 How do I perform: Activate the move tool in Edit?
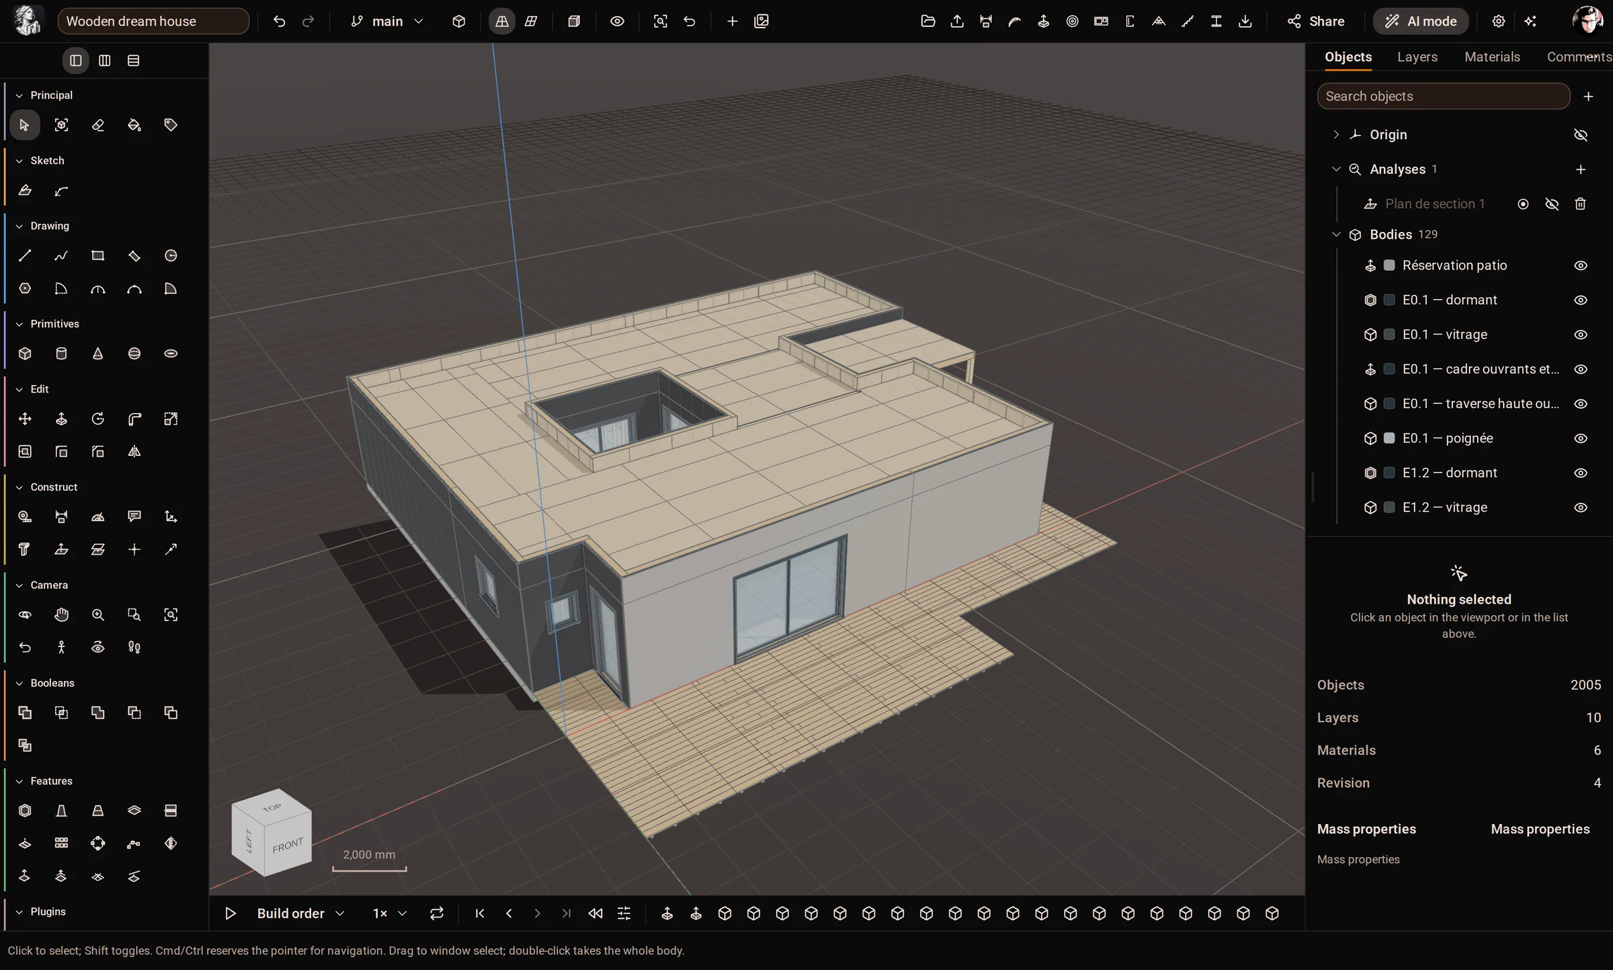point(25,419)
